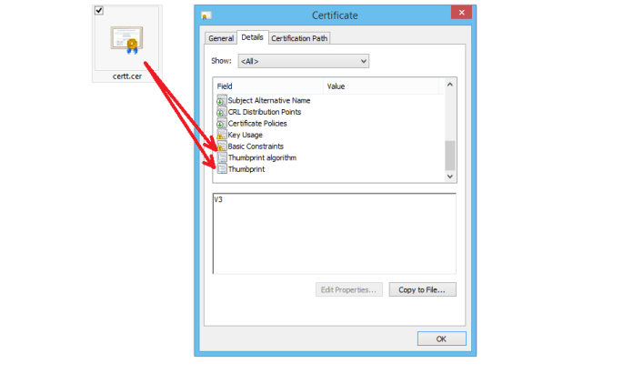Switch to the Certification Path tab
Image resolution: width=623 pixels, height=374 pixels.
point(299,38)
